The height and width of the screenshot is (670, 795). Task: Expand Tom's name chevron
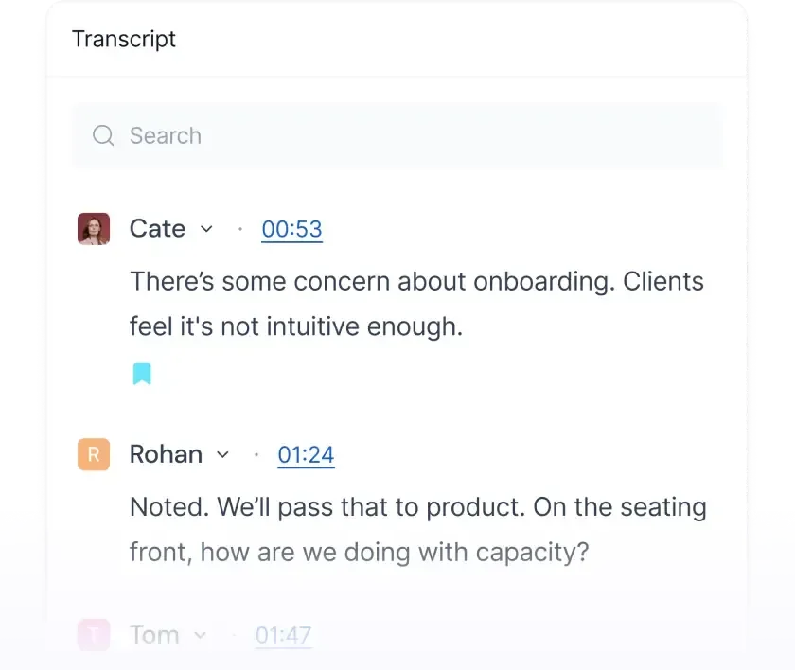point(201,636)
